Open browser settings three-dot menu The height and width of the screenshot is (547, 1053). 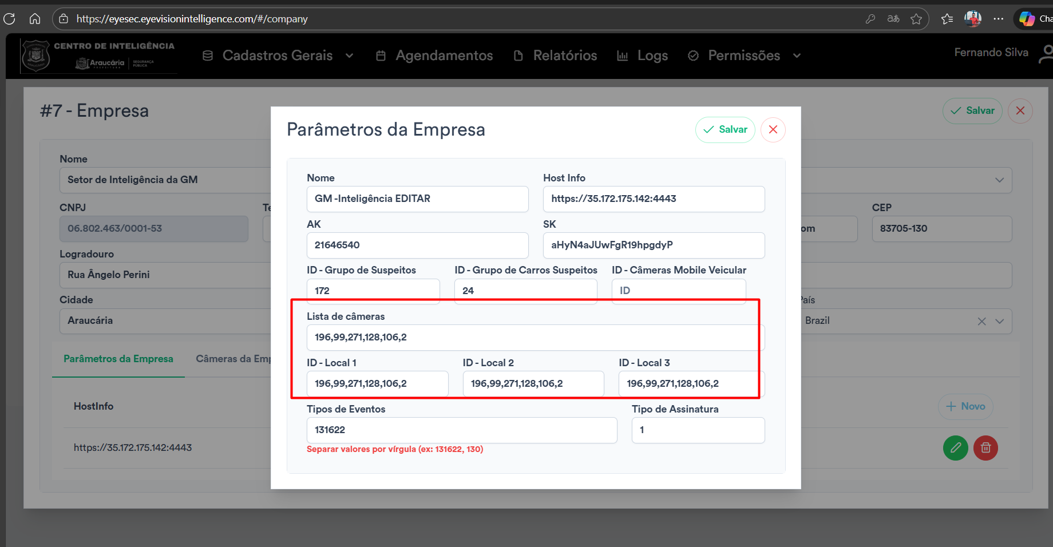coord(999,19)
